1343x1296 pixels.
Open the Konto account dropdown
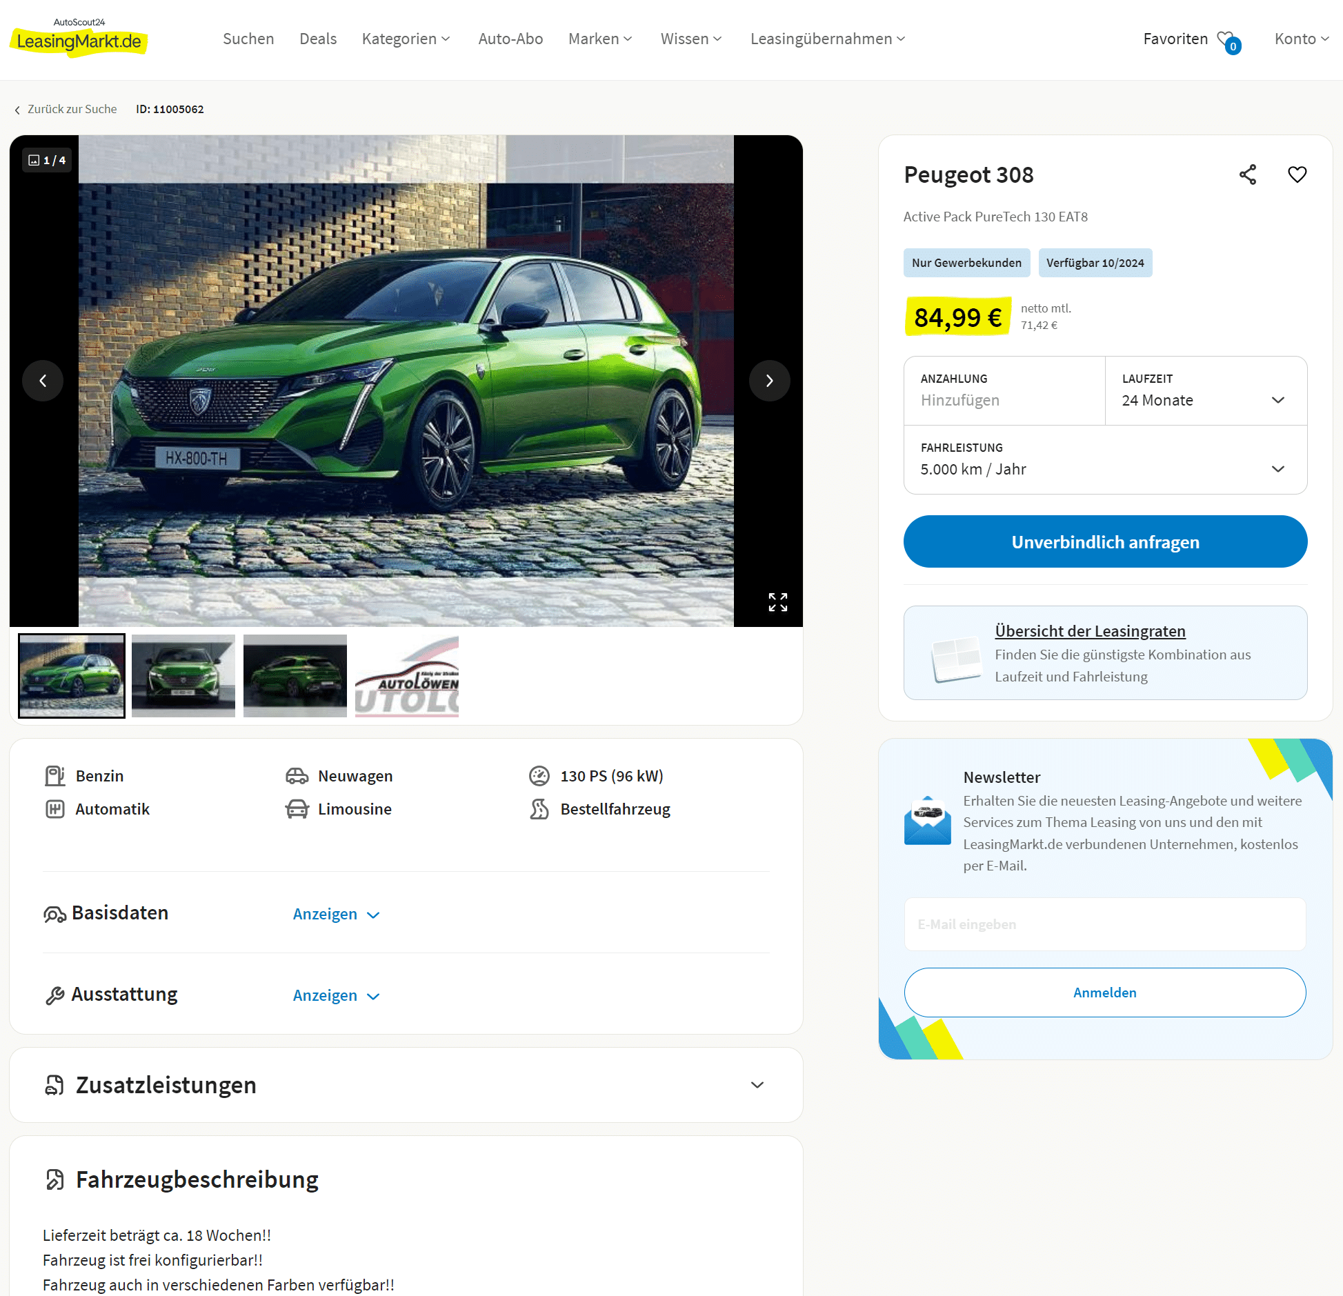pos(1302,39)
